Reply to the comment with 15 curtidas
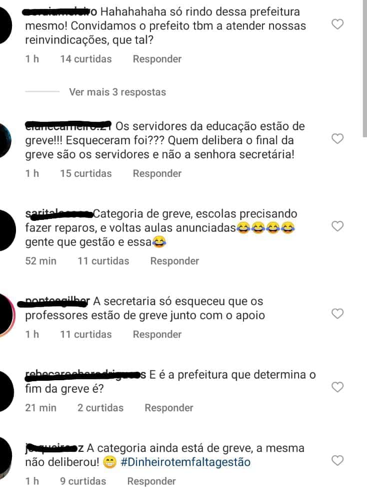 pos(157,173)
